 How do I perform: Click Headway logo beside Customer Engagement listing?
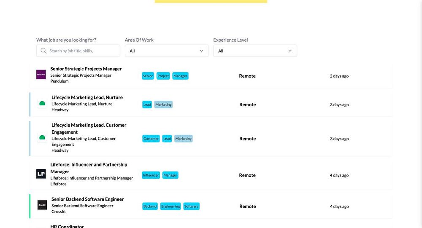[x=42, y=137]
